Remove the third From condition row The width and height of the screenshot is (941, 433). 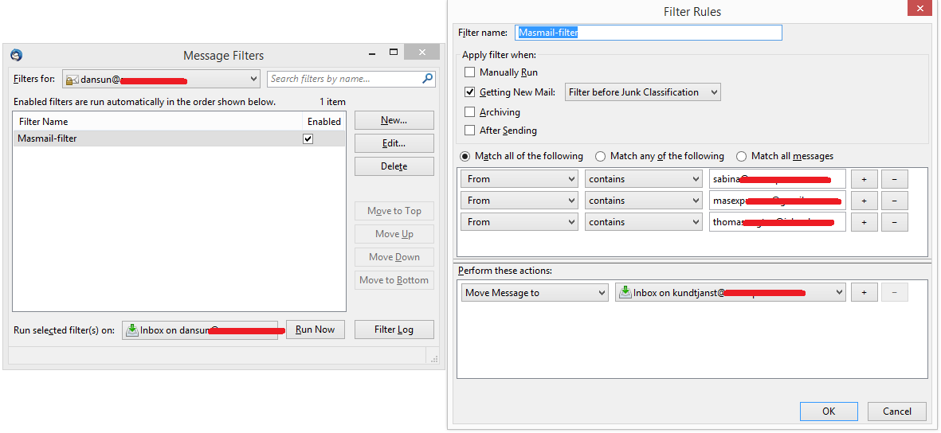894,222
